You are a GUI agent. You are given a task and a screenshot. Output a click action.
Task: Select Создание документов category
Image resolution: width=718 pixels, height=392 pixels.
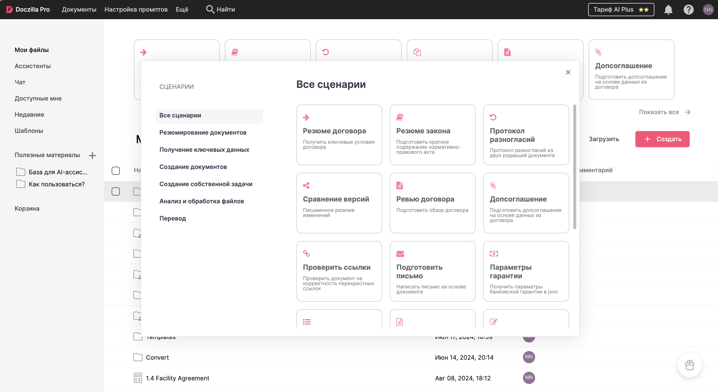(193, 167)
